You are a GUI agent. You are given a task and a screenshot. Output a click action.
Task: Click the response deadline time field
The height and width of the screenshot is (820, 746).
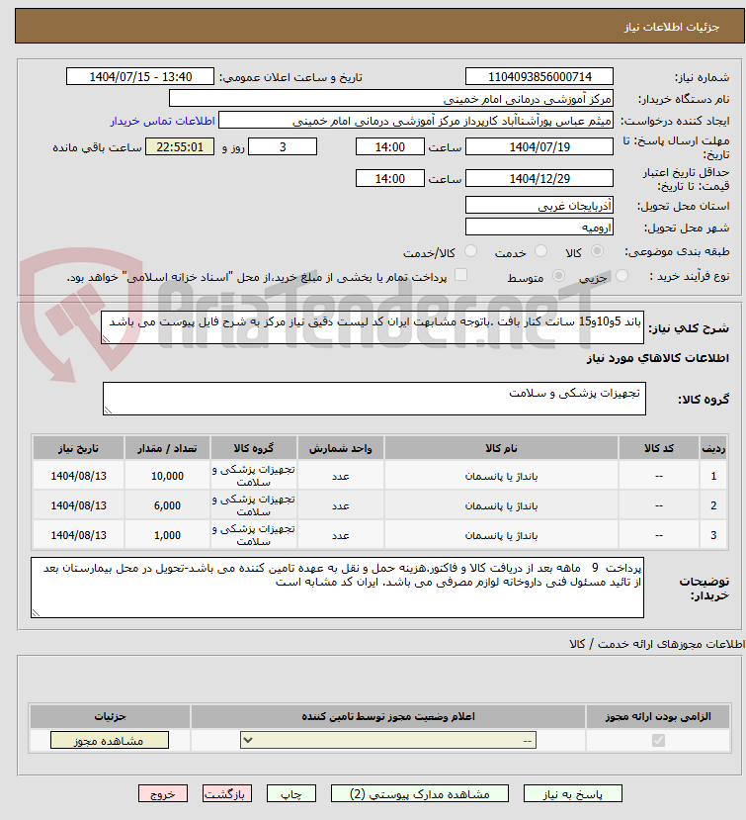click(389, 147)
